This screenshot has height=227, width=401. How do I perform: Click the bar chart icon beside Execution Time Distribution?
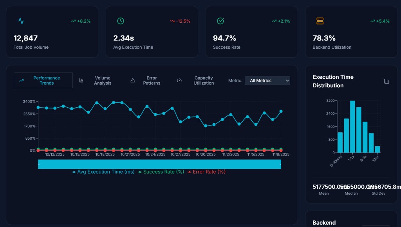point(387,81)
